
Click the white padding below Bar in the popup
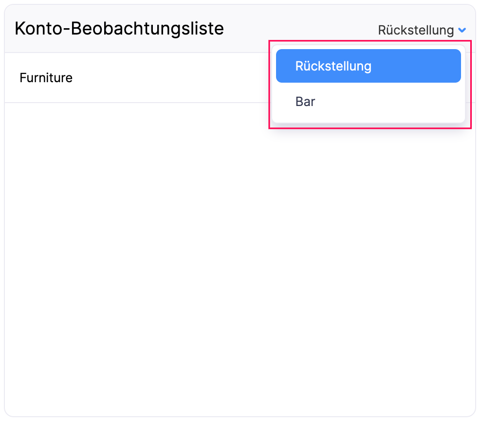pyautogui.click(x=368, y=118)
